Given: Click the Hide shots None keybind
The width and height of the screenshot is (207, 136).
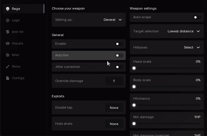Looking at the screenshot, I should pyautogui.click(x=114, y=124).
